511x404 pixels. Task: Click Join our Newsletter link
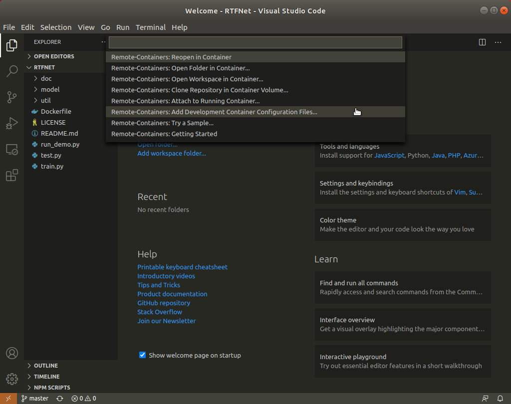(167, 321)
